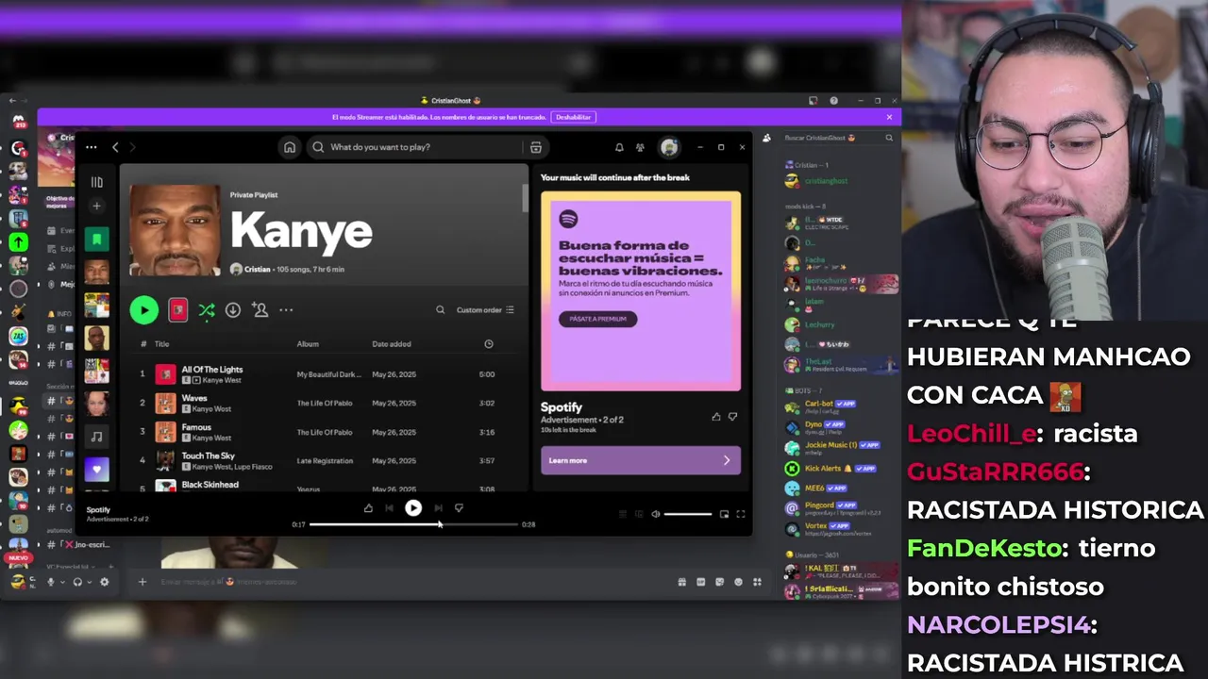Open the Spotify profile avatar menu
Image resolution: width=1208 pixels, height=679 pixels.
(669, 147)
